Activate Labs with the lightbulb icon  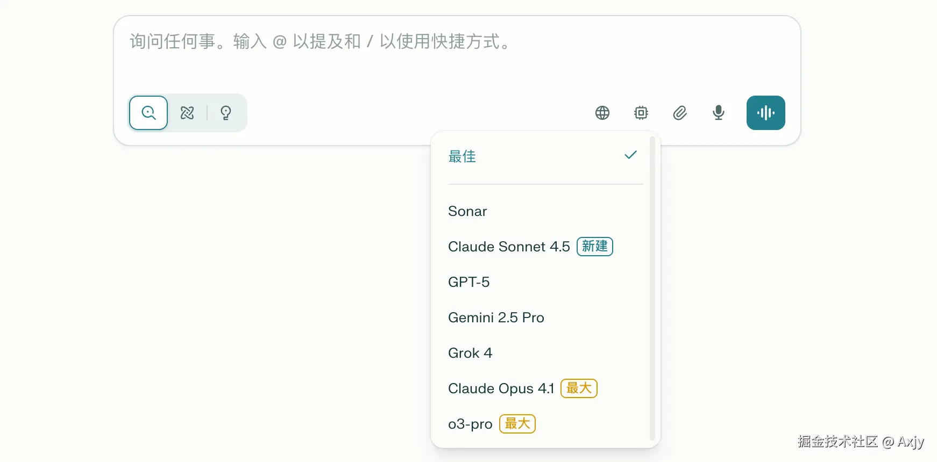click(225, 113)
